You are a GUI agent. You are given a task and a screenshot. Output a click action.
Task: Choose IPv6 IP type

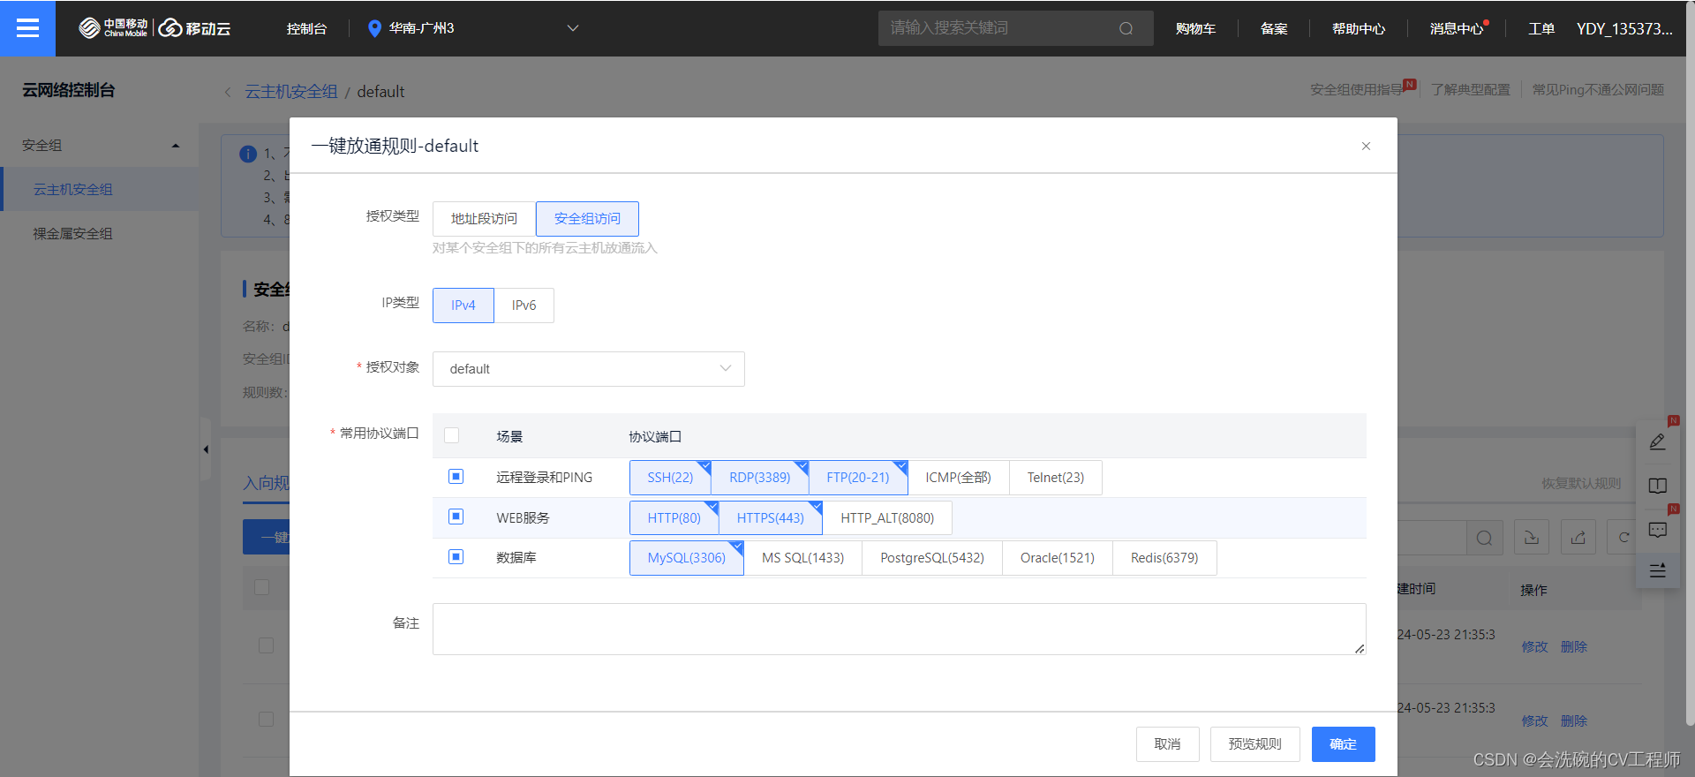524,306
